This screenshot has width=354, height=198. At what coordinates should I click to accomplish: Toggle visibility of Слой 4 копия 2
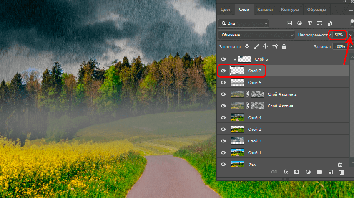click(223, 94)
